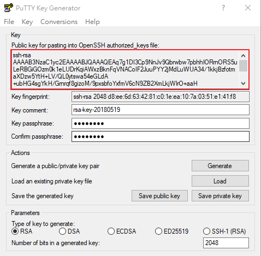This screenshot has width=261, height=256.
Task: Click the Generate button
Action: 220,166
